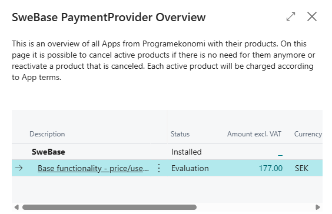Click the Status column header
Screen dimensions: 332x214
[x=180, y=134]
